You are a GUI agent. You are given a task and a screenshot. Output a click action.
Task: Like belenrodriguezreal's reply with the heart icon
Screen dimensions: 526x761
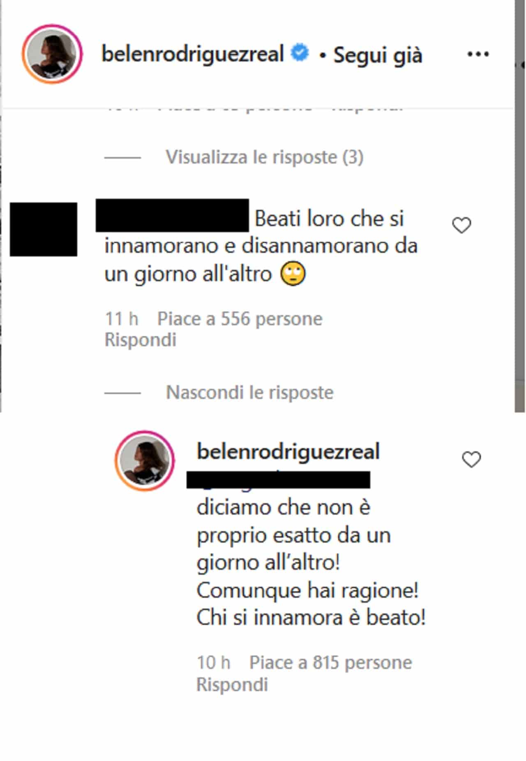pyautogui.click(x=471, y=460)
